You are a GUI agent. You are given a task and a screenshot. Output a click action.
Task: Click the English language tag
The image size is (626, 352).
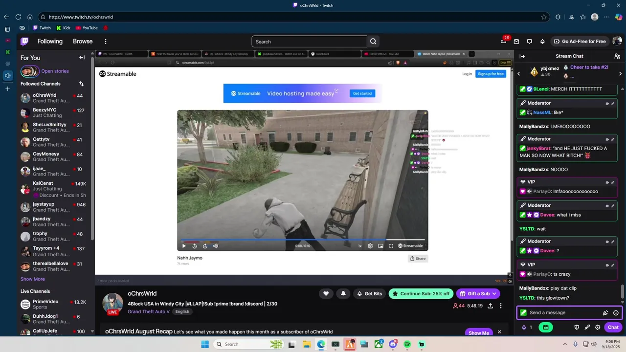pos(182,311)
